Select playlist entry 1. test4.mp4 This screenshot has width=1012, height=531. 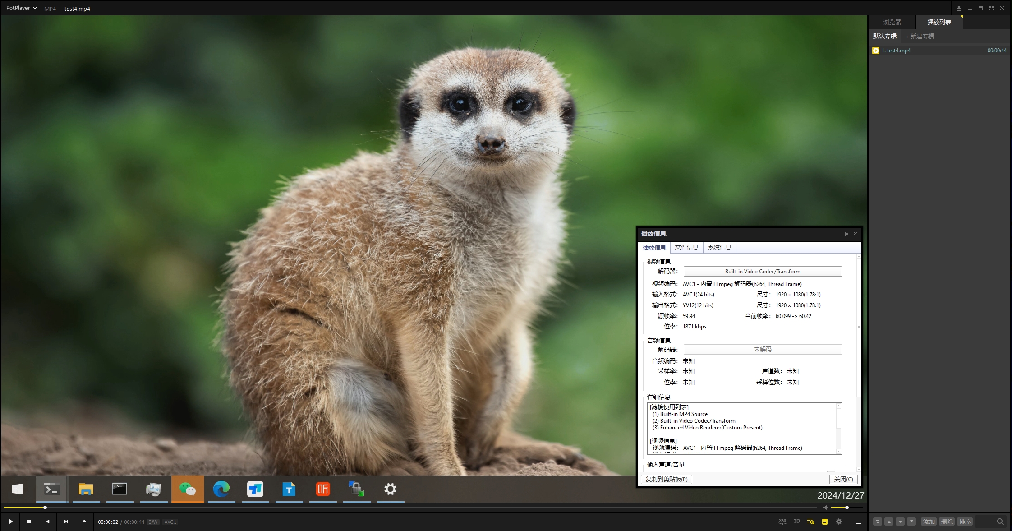(x=939, y=51)
